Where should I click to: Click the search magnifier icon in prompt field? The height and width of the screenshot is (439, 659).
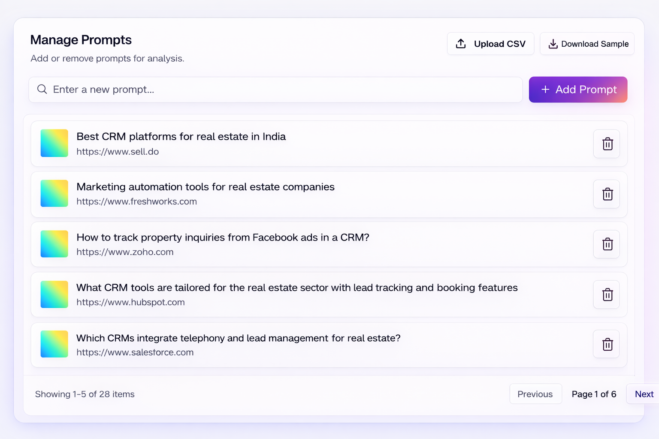pyautogui.click(x=42, y=89)
